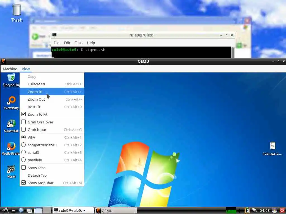Screen dimensions: 286x214
Task: Open the Machine menu in QEMU
Action: [10, 69]
